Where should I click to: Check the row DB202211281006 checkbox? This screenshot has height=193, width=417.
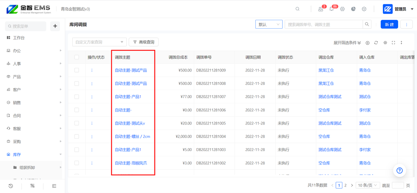(77, 110)
